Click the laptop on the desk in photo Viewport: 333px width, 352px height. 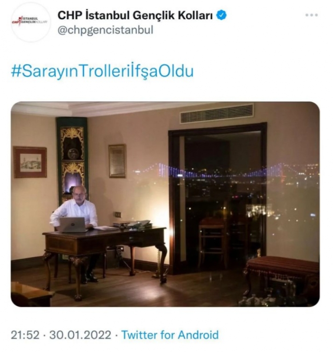click(x=72, y=225)
